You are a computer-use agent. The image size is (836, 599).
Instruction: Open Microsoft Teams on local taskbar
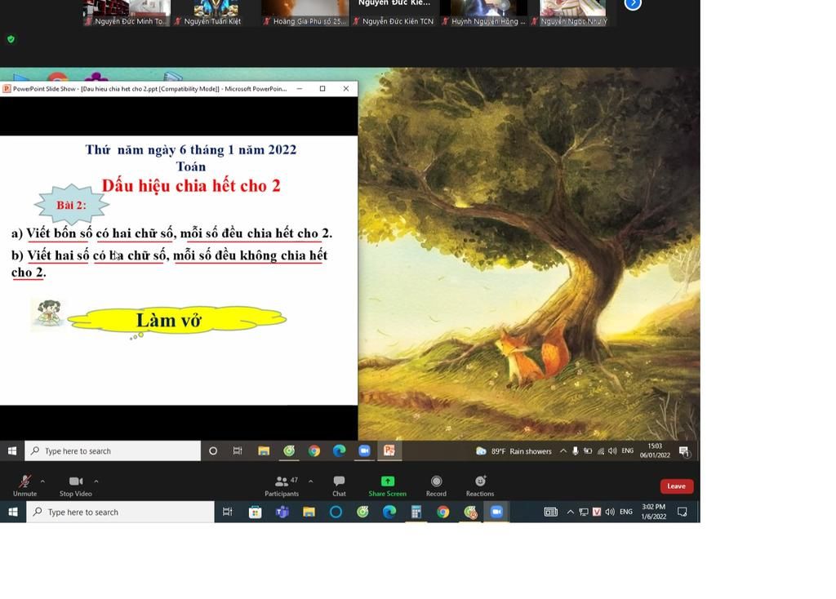(282, 512)
